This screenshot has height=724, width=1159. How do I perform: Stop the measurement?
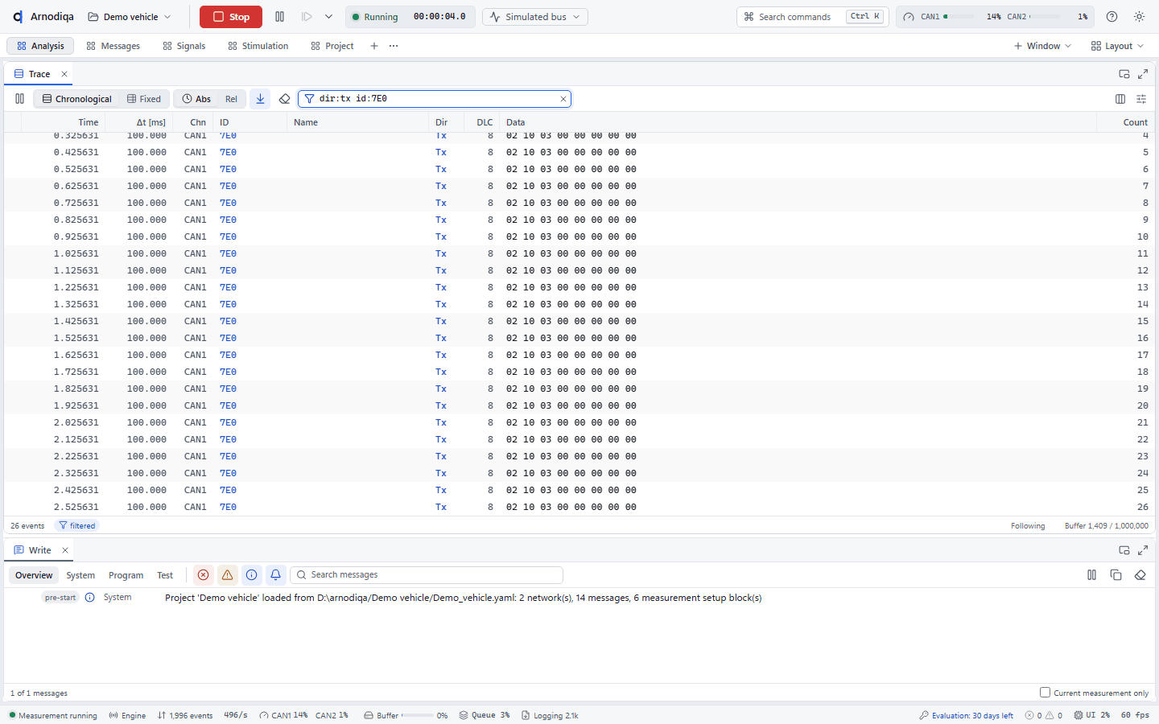click(x=231, y=17)
